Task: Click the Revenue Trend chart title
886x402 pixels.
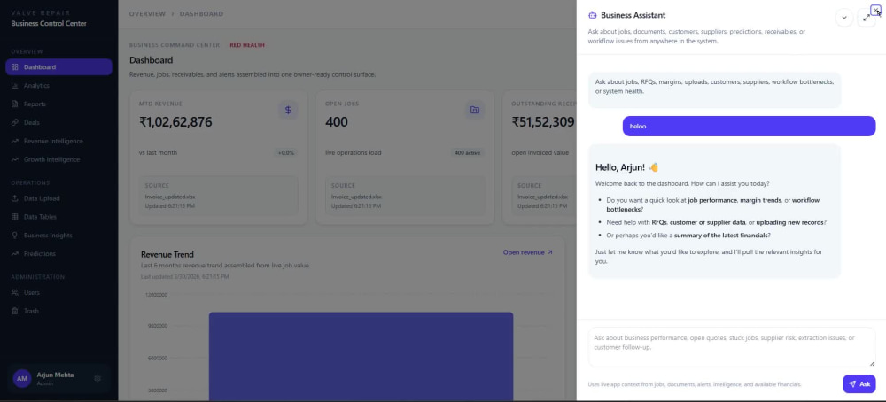Action: tap(167, 255)
